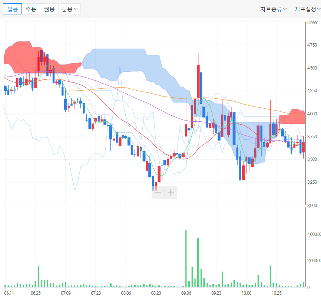This screenshot has height=298, width=321.
Task: Switch to the 월봉 monthly chart tab
Action: click(x=49, y=9)
